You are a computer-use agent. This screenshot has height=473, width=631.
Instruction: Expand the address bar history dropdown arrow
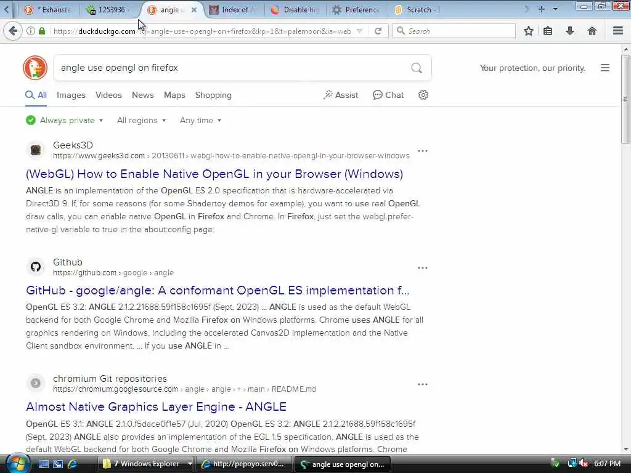[360, 31]
